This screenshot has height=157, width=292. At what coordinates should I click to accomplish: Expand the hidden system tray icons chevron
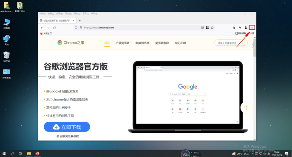tap(252, 154)
